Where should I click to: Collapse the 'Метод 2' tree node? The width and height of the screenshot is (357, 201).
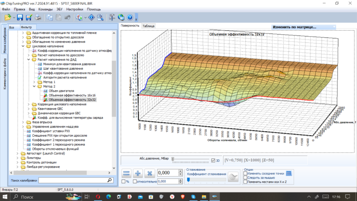click(x=35, y=86)
